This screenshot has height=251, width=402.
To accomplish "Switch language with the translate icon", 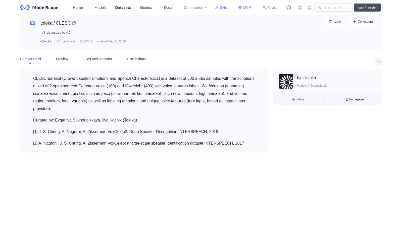I will click(309, 8).
